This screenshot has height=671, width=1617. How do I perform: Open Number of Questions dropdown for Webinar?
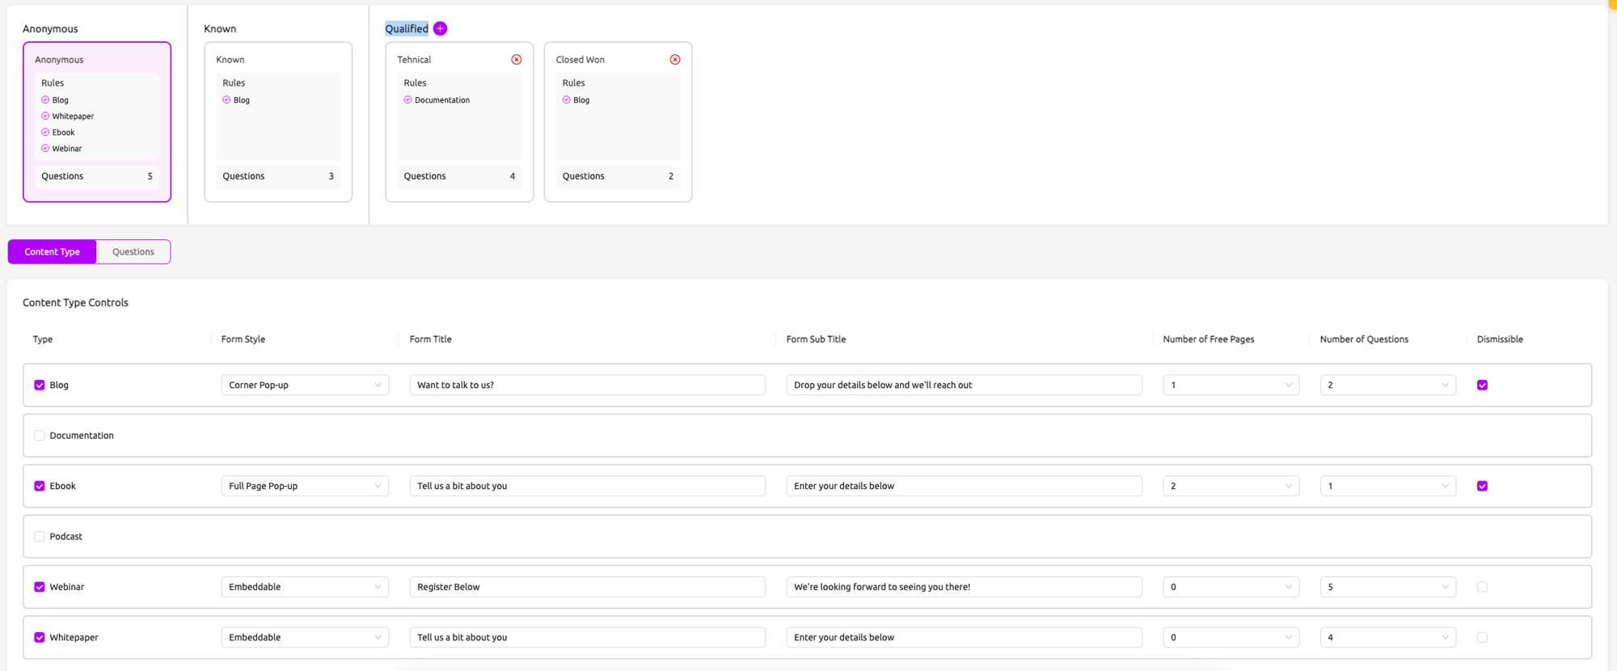1387,587
